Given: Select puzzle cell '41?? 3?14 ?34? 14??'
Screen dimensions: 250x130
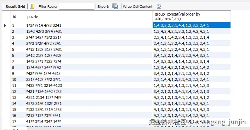Looking at the screenshot, I should [89, 122].
